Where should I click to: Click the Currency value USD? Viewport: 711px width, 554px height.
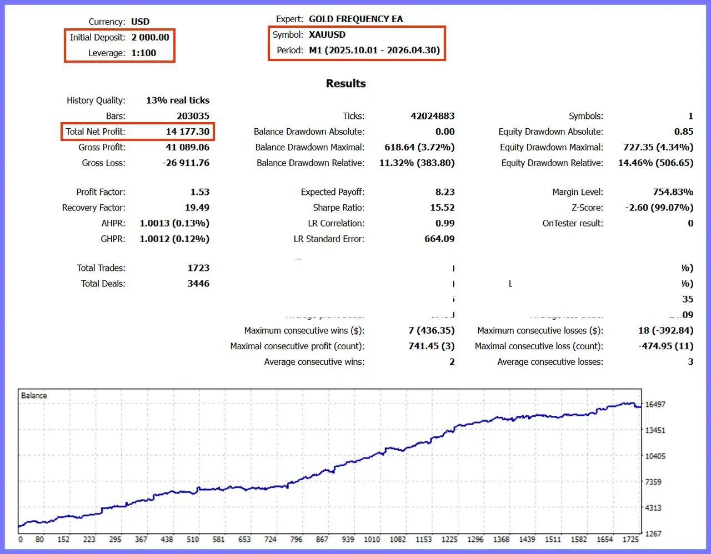141,22
